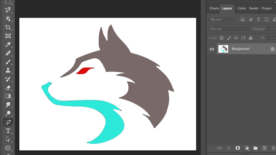Switch to the Character tab

point(214,8)
